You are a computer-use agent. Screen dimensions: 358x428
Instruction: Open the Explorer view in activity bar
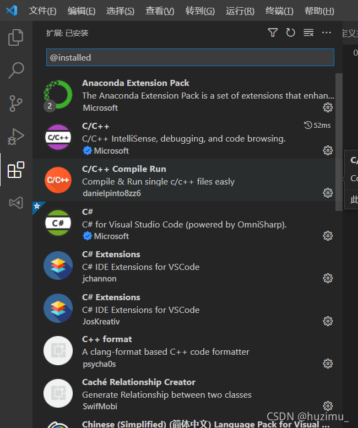pos(16,37)
